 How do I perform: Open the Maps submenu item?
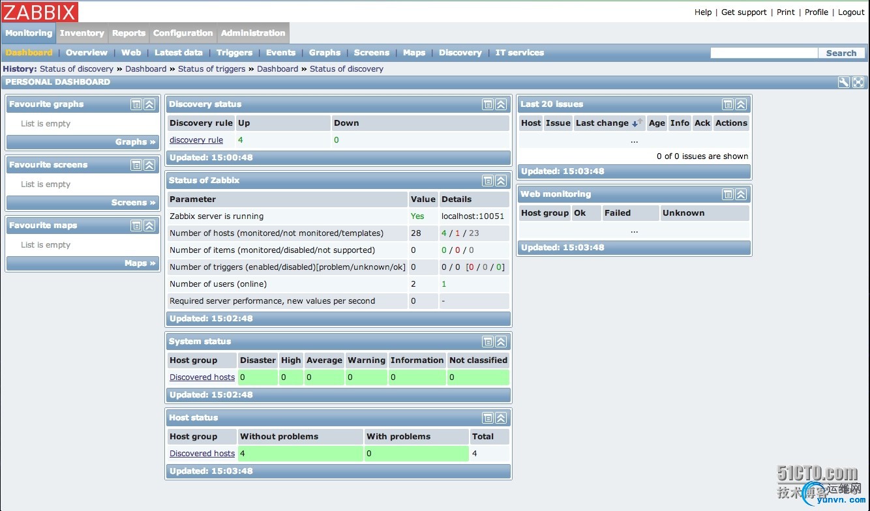point(414,53)
